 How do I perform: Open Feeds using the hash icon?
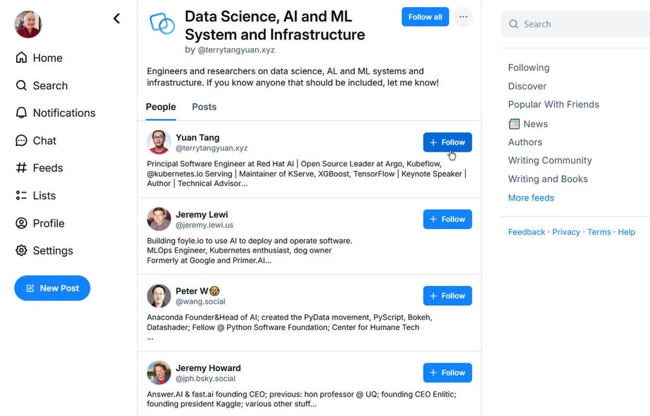(x=21, y=168)
